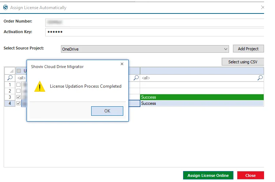
Task: Click the search icon at the right end of the status filter
Action: click(260, 78)
